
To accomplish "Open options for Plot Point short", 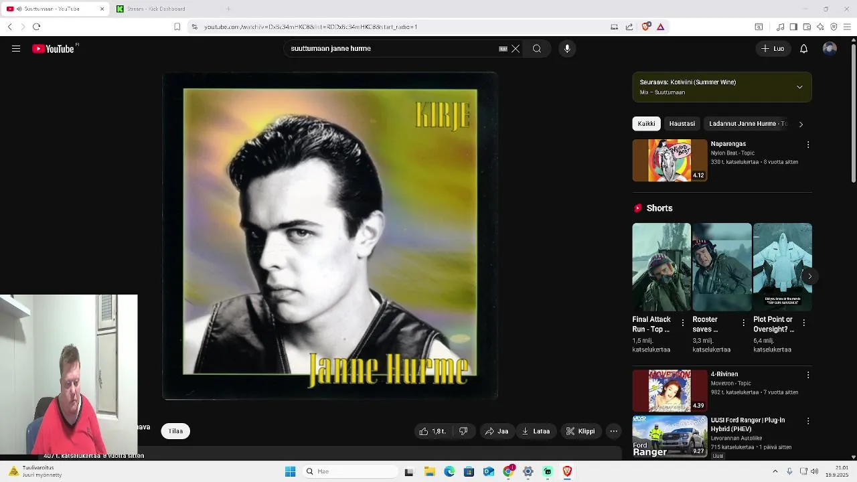I will pyautogui.click(x=803, y=323).
